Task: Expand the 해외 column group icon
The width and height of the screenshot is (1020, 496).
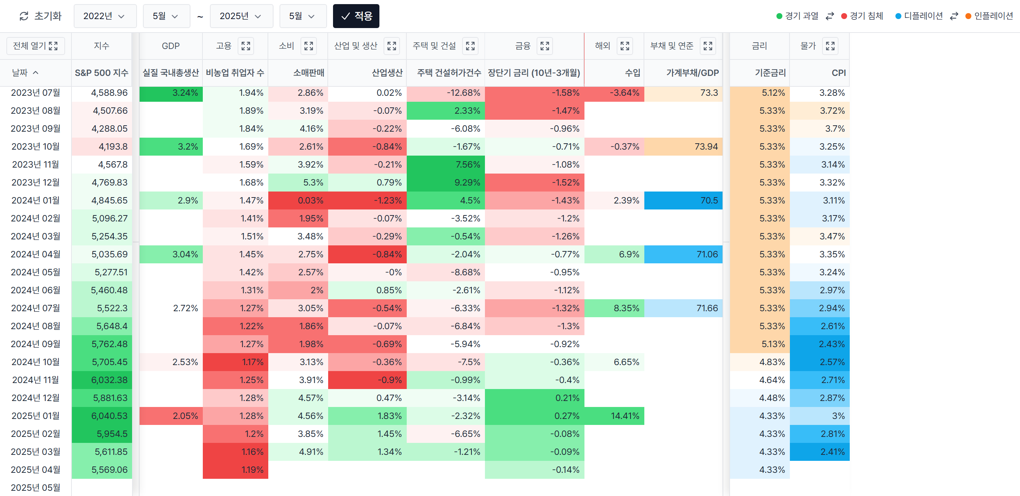Action: pos(624,46)
